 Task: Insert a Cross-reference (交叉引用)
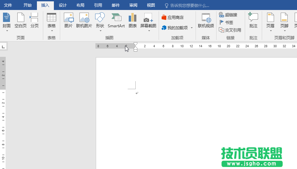click(x=230, y=30)
